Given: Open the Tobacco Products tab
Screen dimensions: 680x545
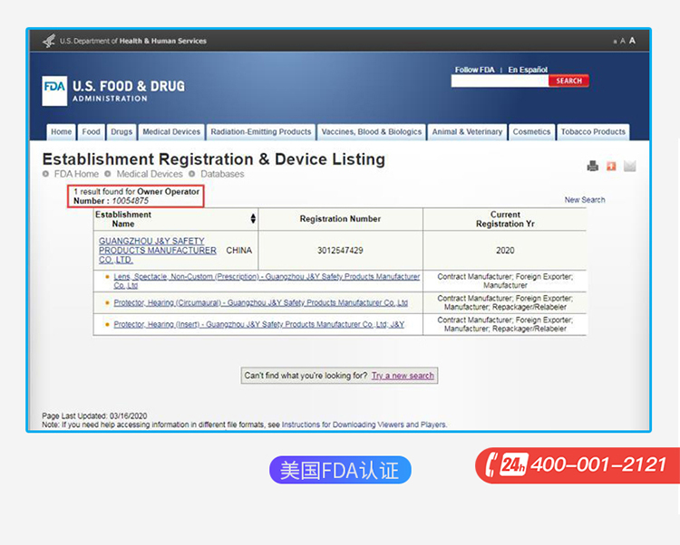Looking at the screenshot, I should (593, 131).
